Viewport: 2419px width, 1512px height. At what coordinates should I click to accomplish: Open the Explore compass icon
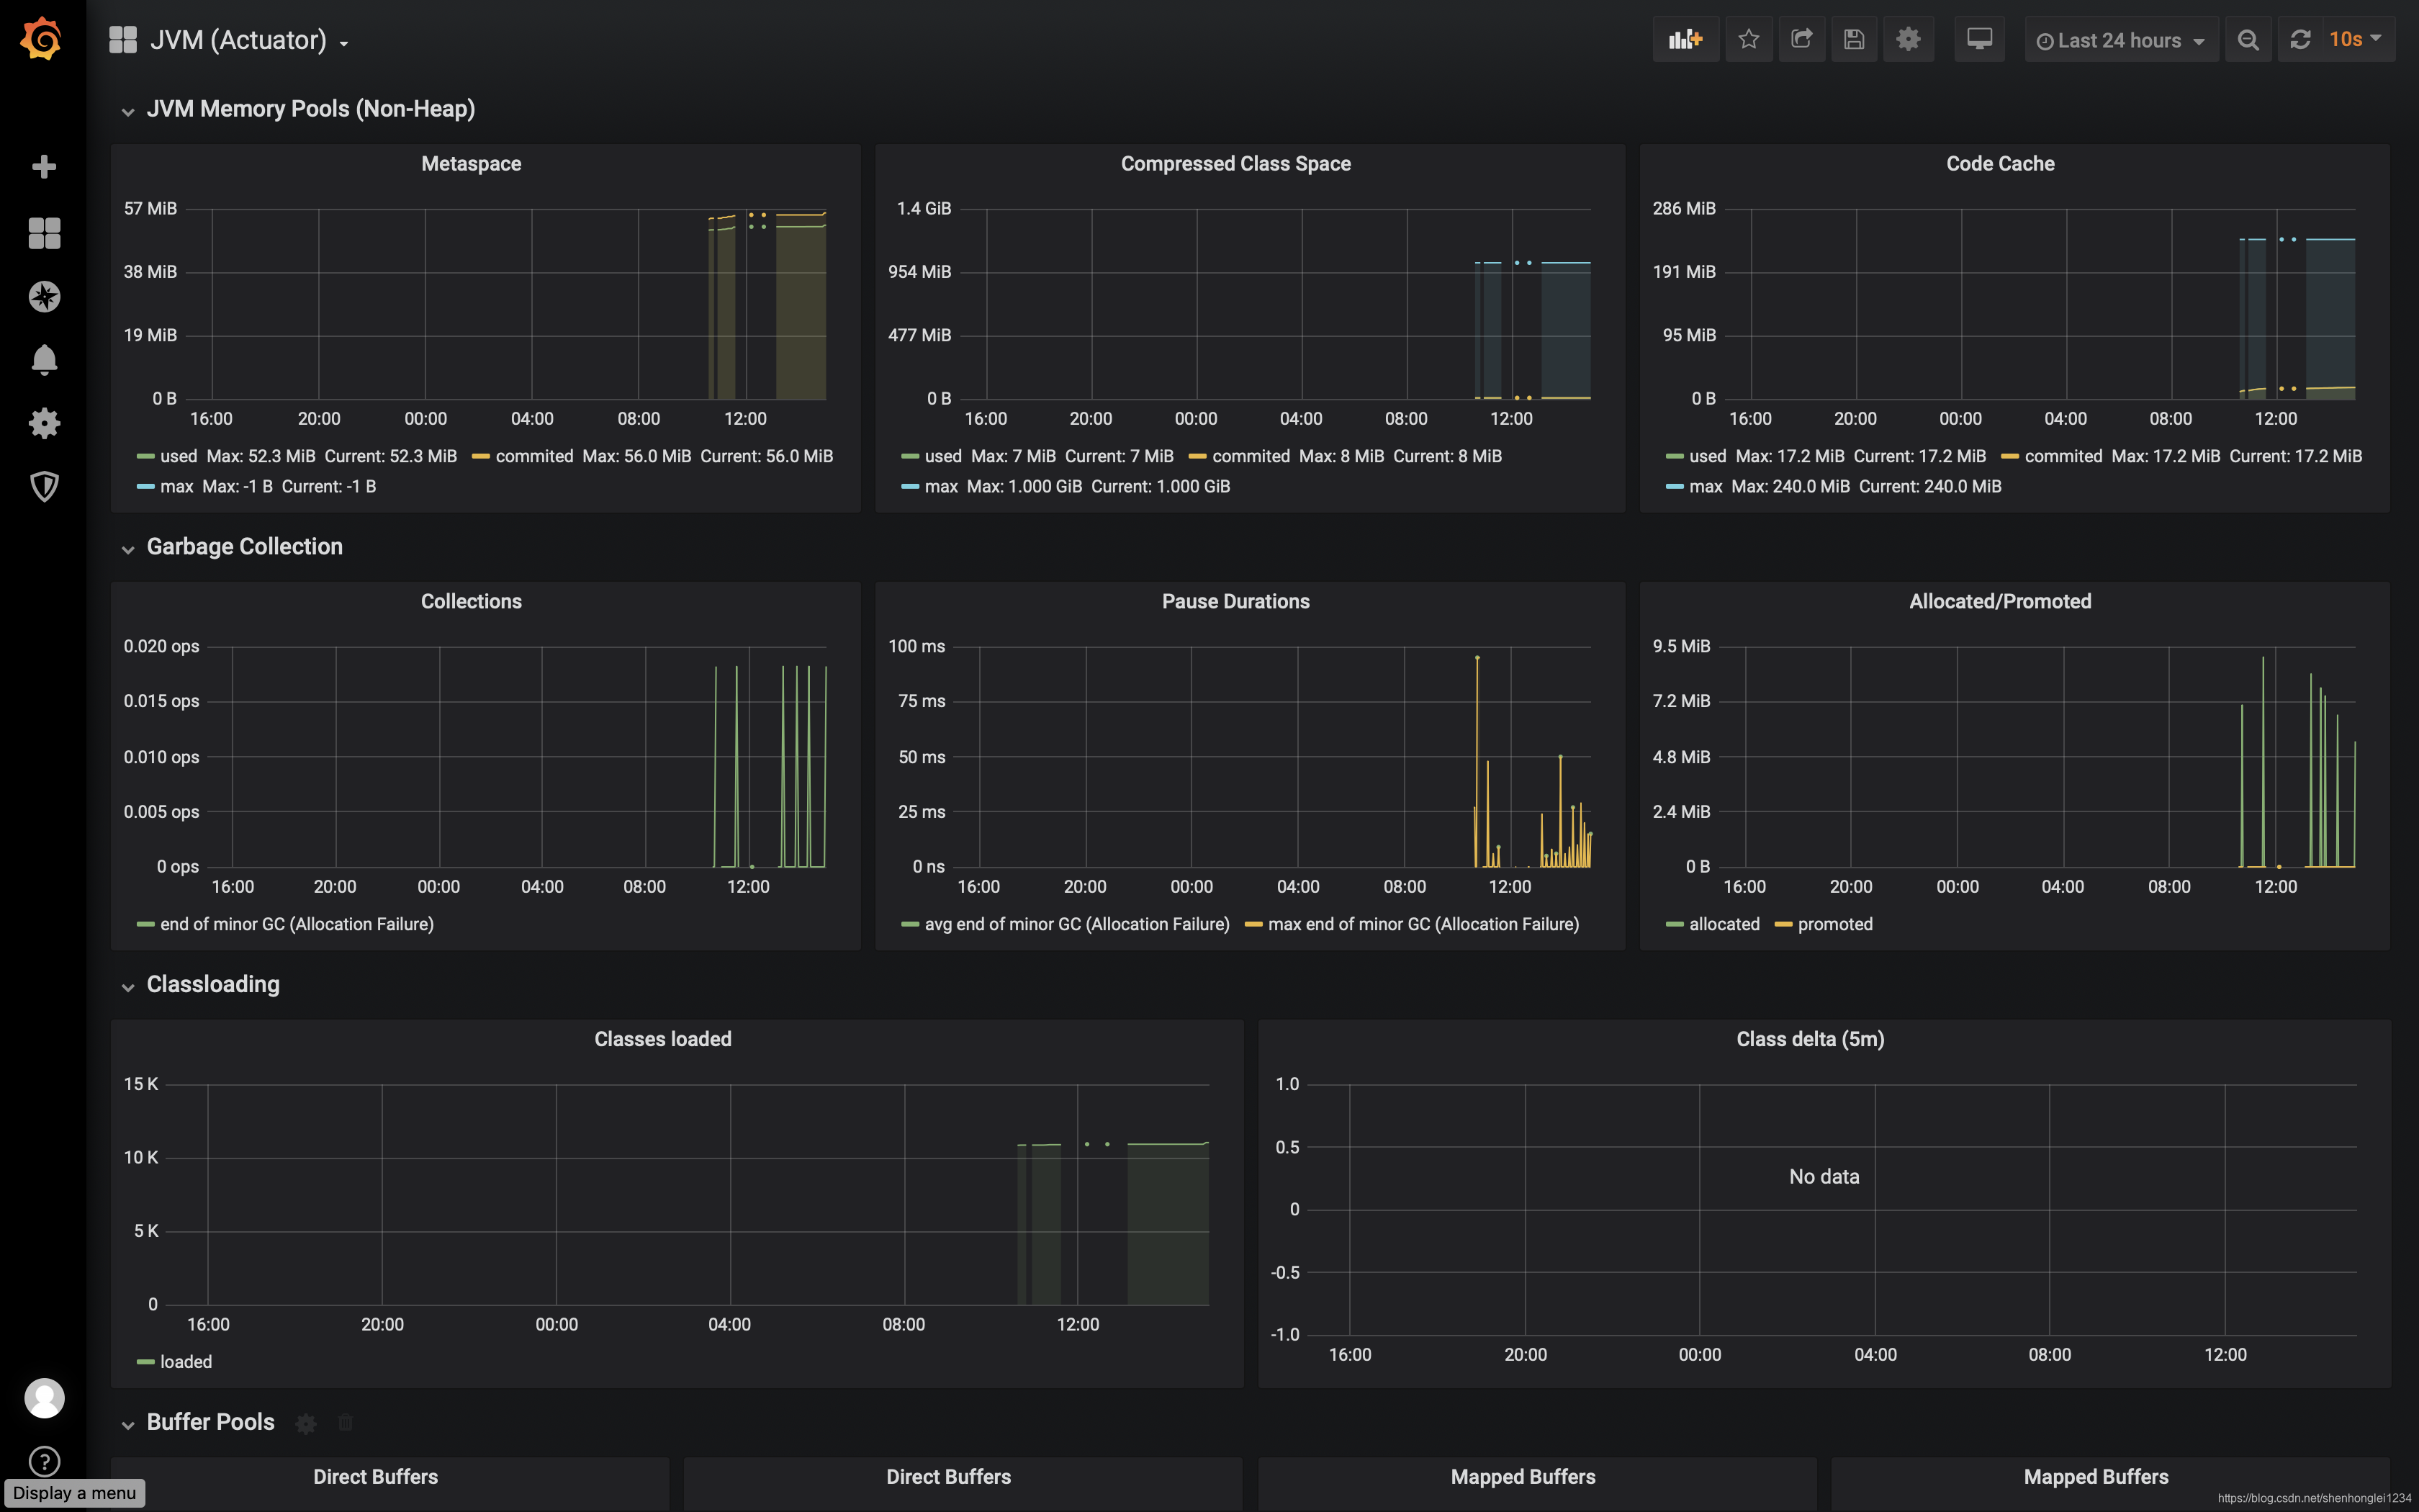click(x=44, y=296)
